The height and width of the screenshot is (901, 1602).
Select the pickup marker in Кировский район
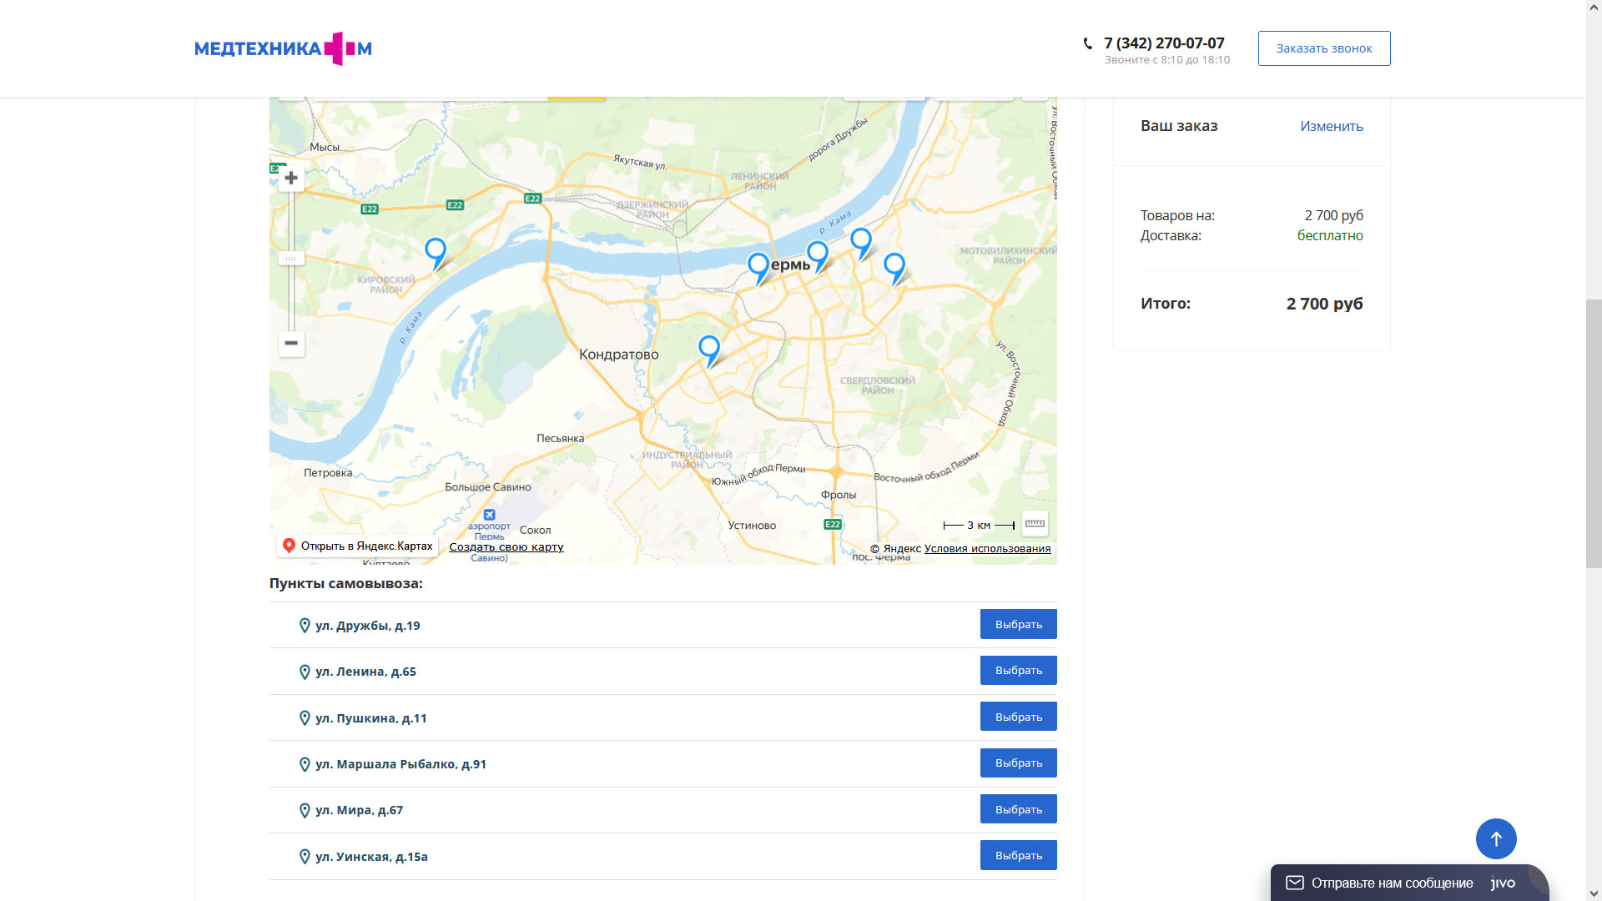436,253
